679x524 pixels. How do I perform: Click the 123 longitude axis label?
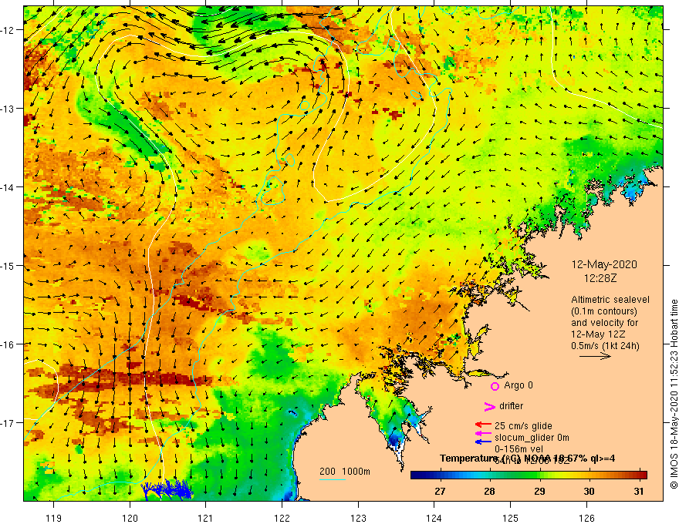(x=358, y=518)
